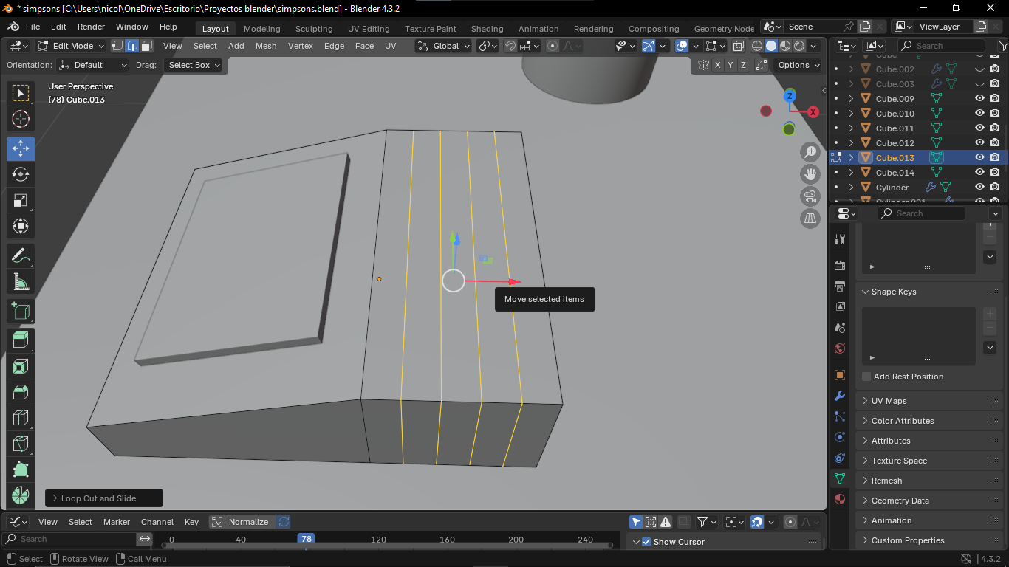Select the Poly Build tool
Image resolution: width=1009 pixels, height=567 pixels.
21,470
